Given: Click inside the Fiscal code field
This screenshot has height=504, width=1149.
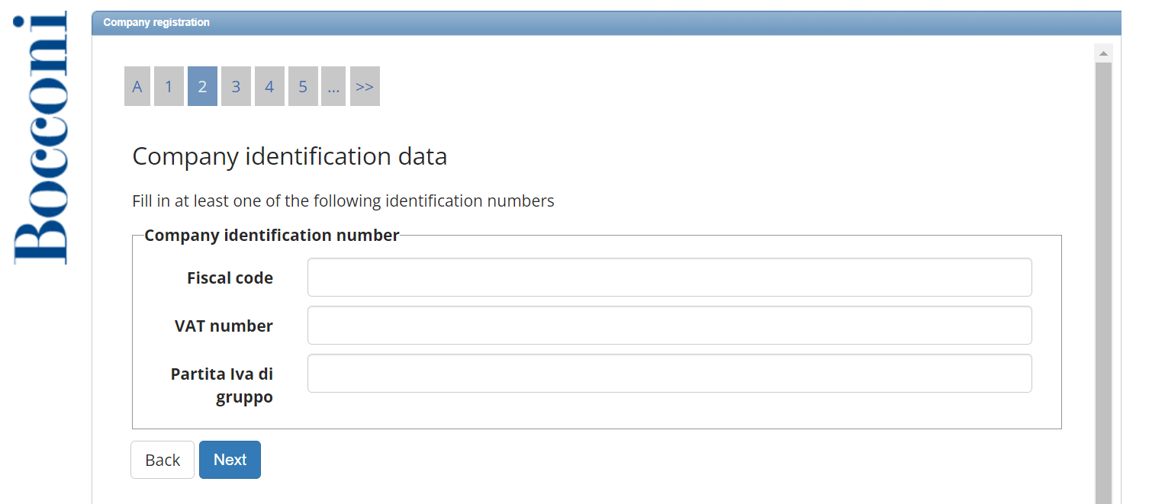Looking at the screenshot, I should pos(669,277).
